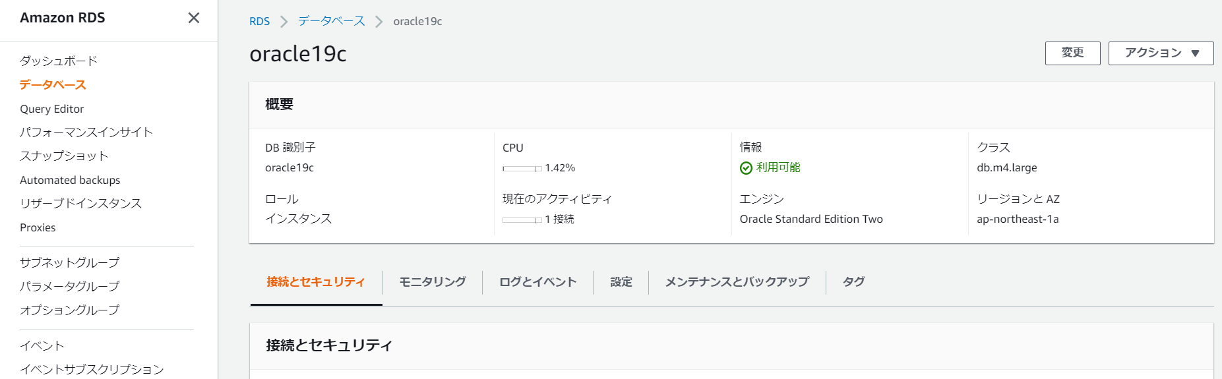Screen dimensions: 1222x379
Task: Click the 概要 panel heading
Action: click(280, 104)
